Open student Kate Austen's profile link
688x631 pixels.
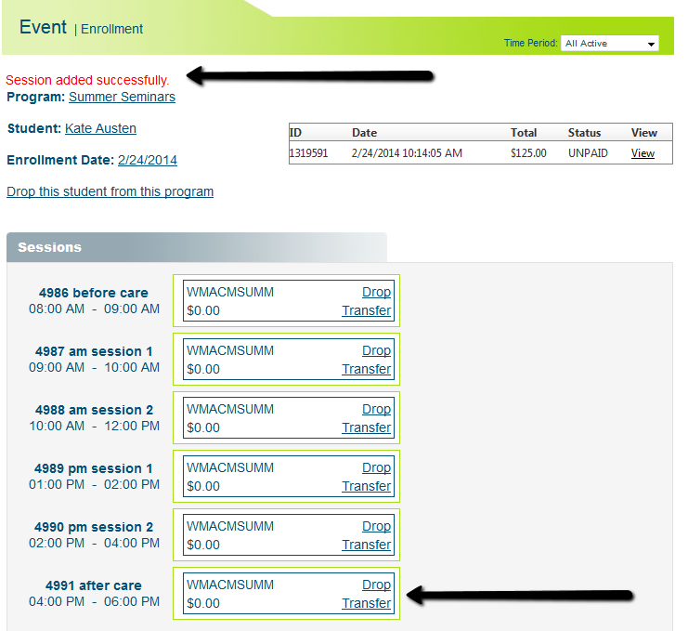100,128
